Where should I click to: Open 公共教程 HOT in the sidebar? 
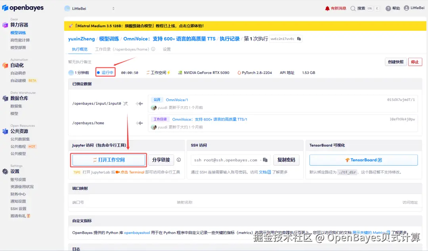pyautogui.click(x=23, y=146)
